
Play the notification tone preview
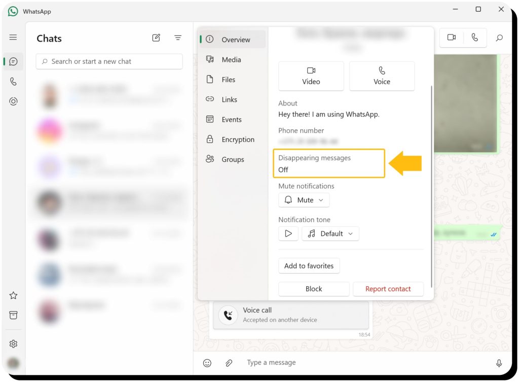[x=288, y=233]
